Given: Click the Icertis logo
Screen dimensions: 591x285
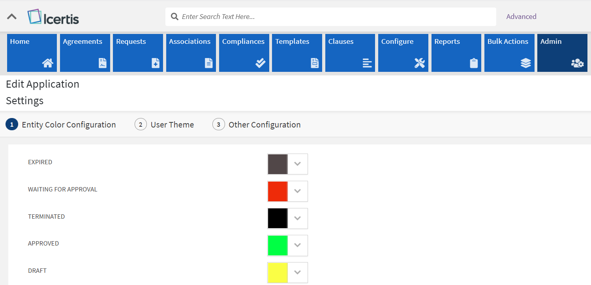Looking at the screenshot, I should pyautogui.click(x=53, y=17).
